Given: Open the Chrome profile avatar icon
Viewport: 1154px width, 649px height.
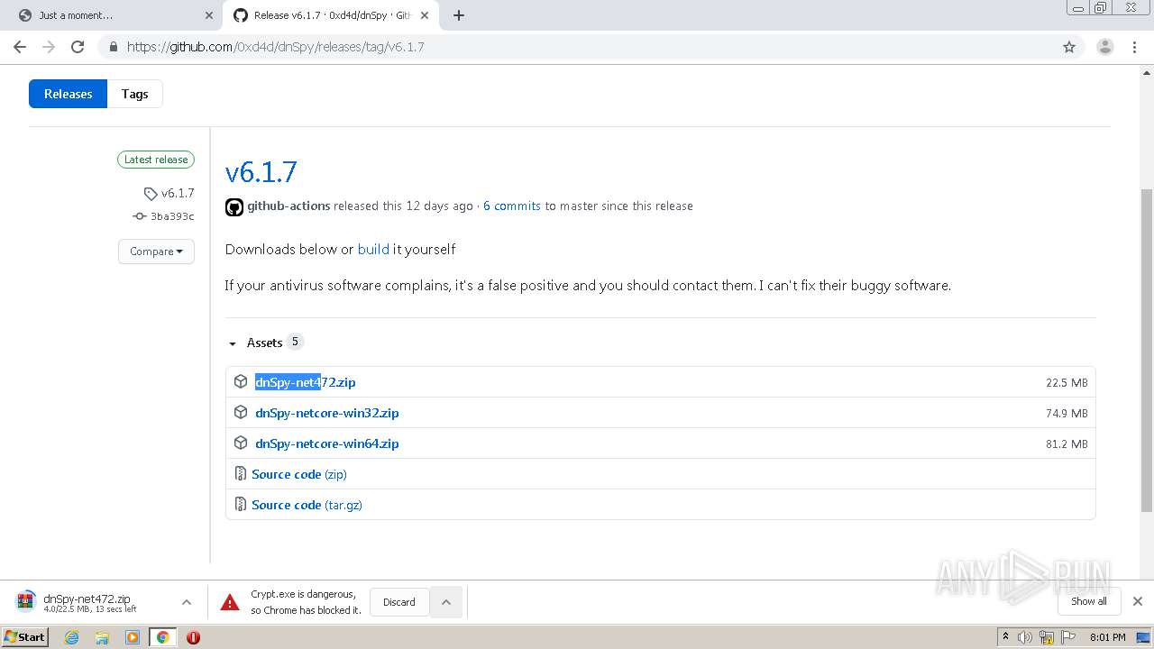Looking at the screenshot, I should click(1104, 47).
